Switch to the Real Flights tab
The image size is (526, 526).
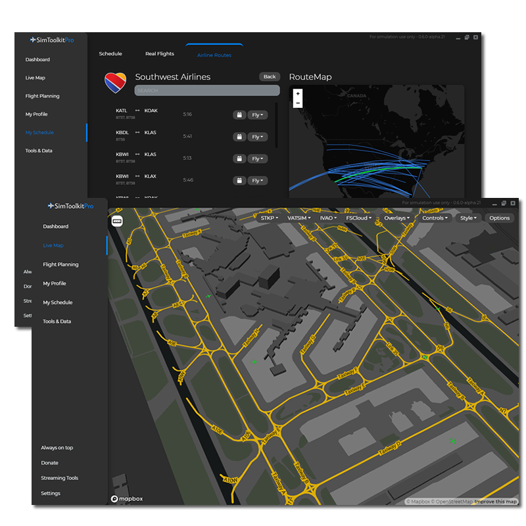click(160, 54)
